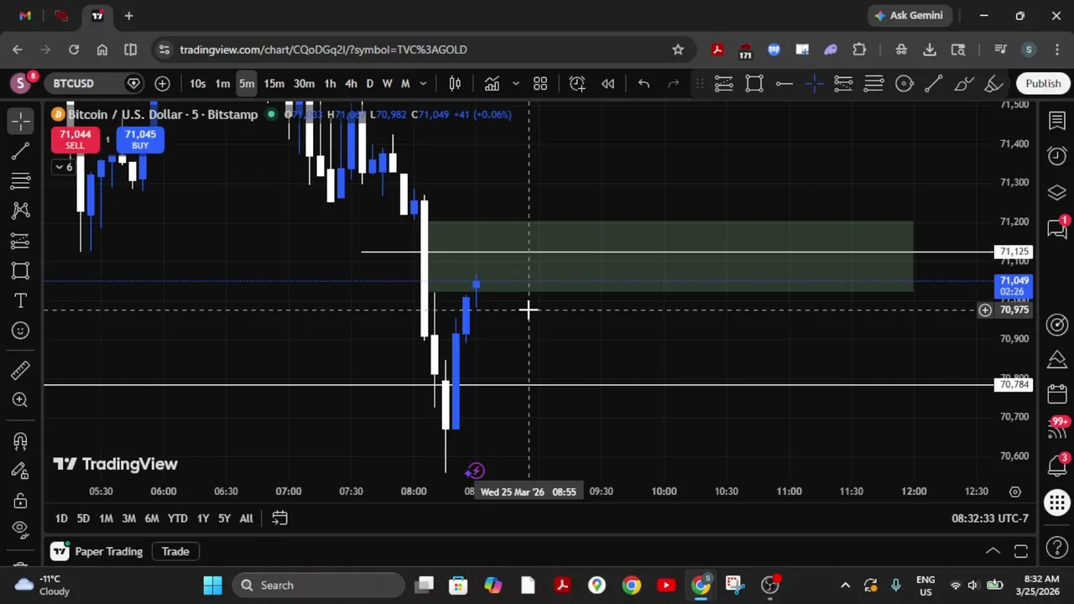Open the Paper Trading broker panel

point(96,551)
